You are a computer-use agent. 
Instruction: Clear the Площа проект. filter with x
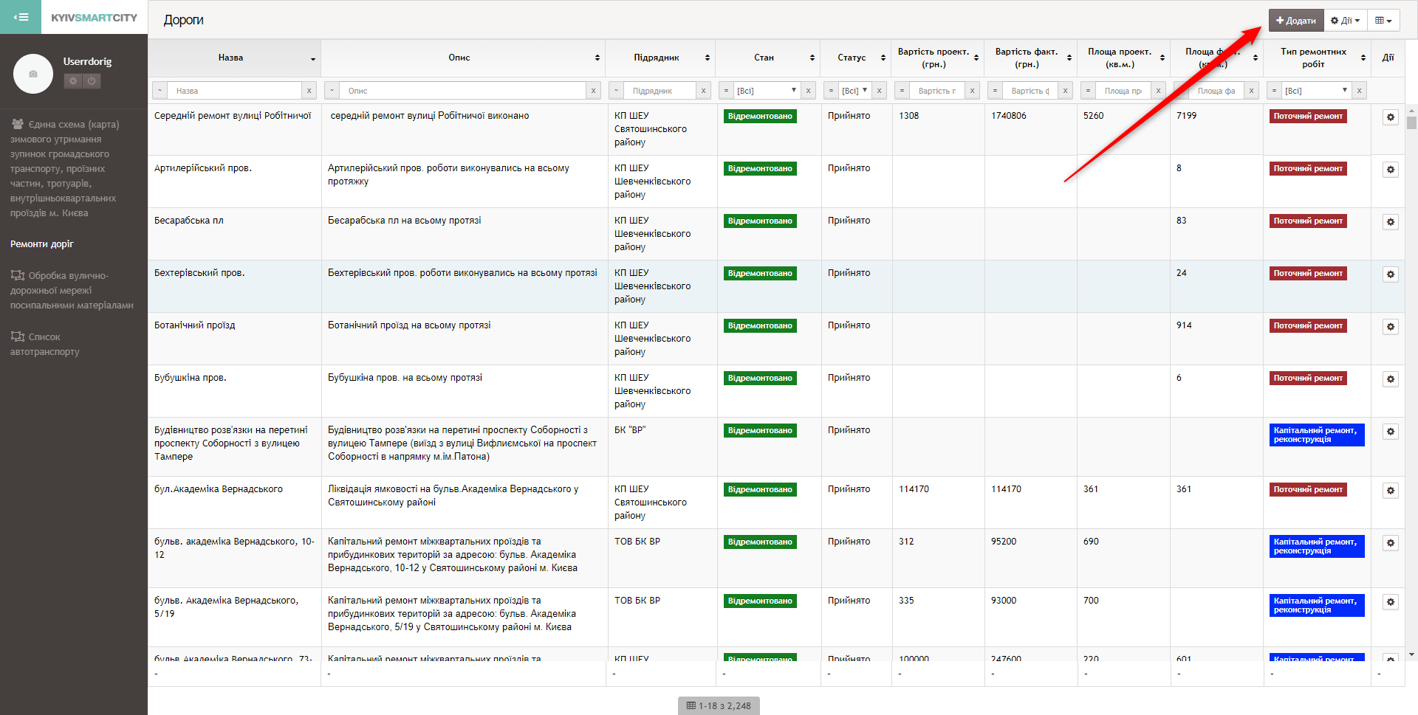point(1158,91)
